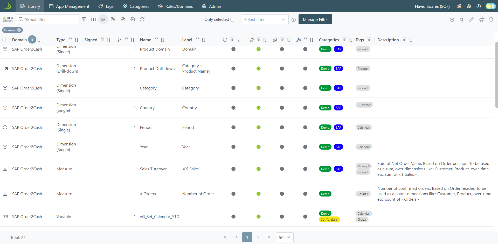
Task: Sort the table by the Name column
Action: point(162,40)
